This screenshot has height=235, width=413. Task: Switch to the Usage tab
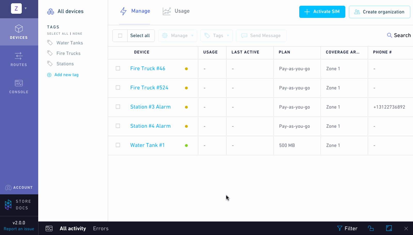(176, 11)
